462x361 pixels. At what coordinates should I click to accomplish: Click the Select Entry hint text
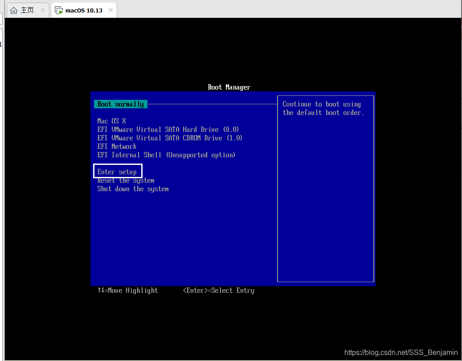click(x=218, y=291)
